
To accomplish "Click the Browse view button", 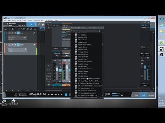I will (151, 95).
